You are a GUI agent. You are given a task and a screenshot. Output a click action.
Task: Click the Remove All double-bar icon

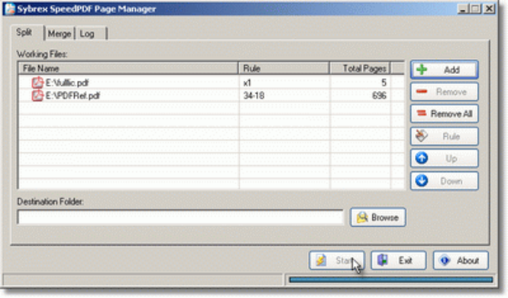pyautogui.click(x=422, y=113)
